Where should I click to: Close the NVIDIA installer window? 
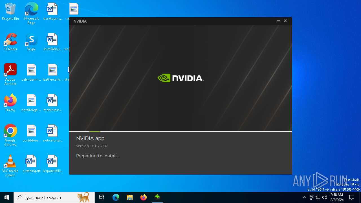[285, 21]
